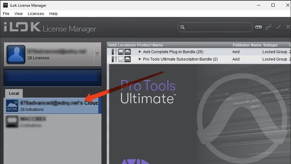
Task: Click cloud location icon on Avid Complete row
Action: 127,52
